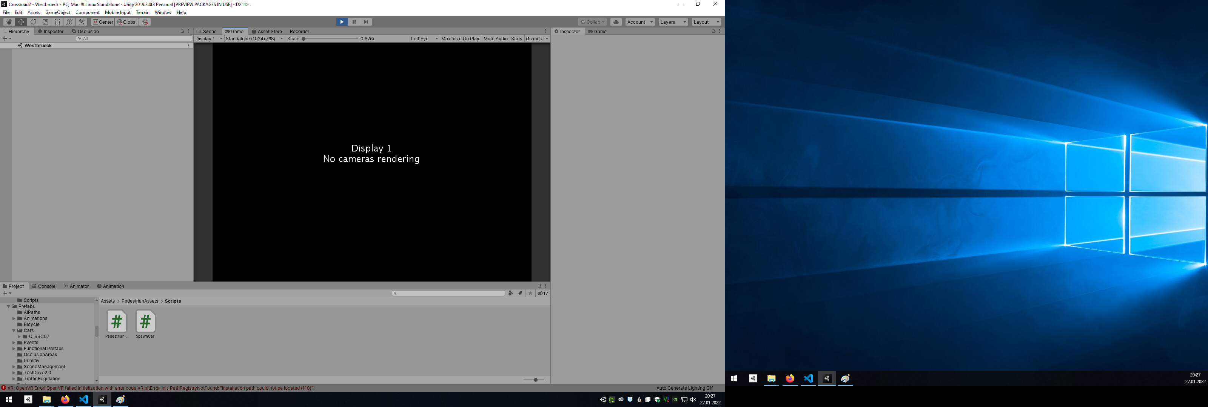Choose the Scale tool
This screenshot has height=407, width=1208.
[x=45, y=21]
